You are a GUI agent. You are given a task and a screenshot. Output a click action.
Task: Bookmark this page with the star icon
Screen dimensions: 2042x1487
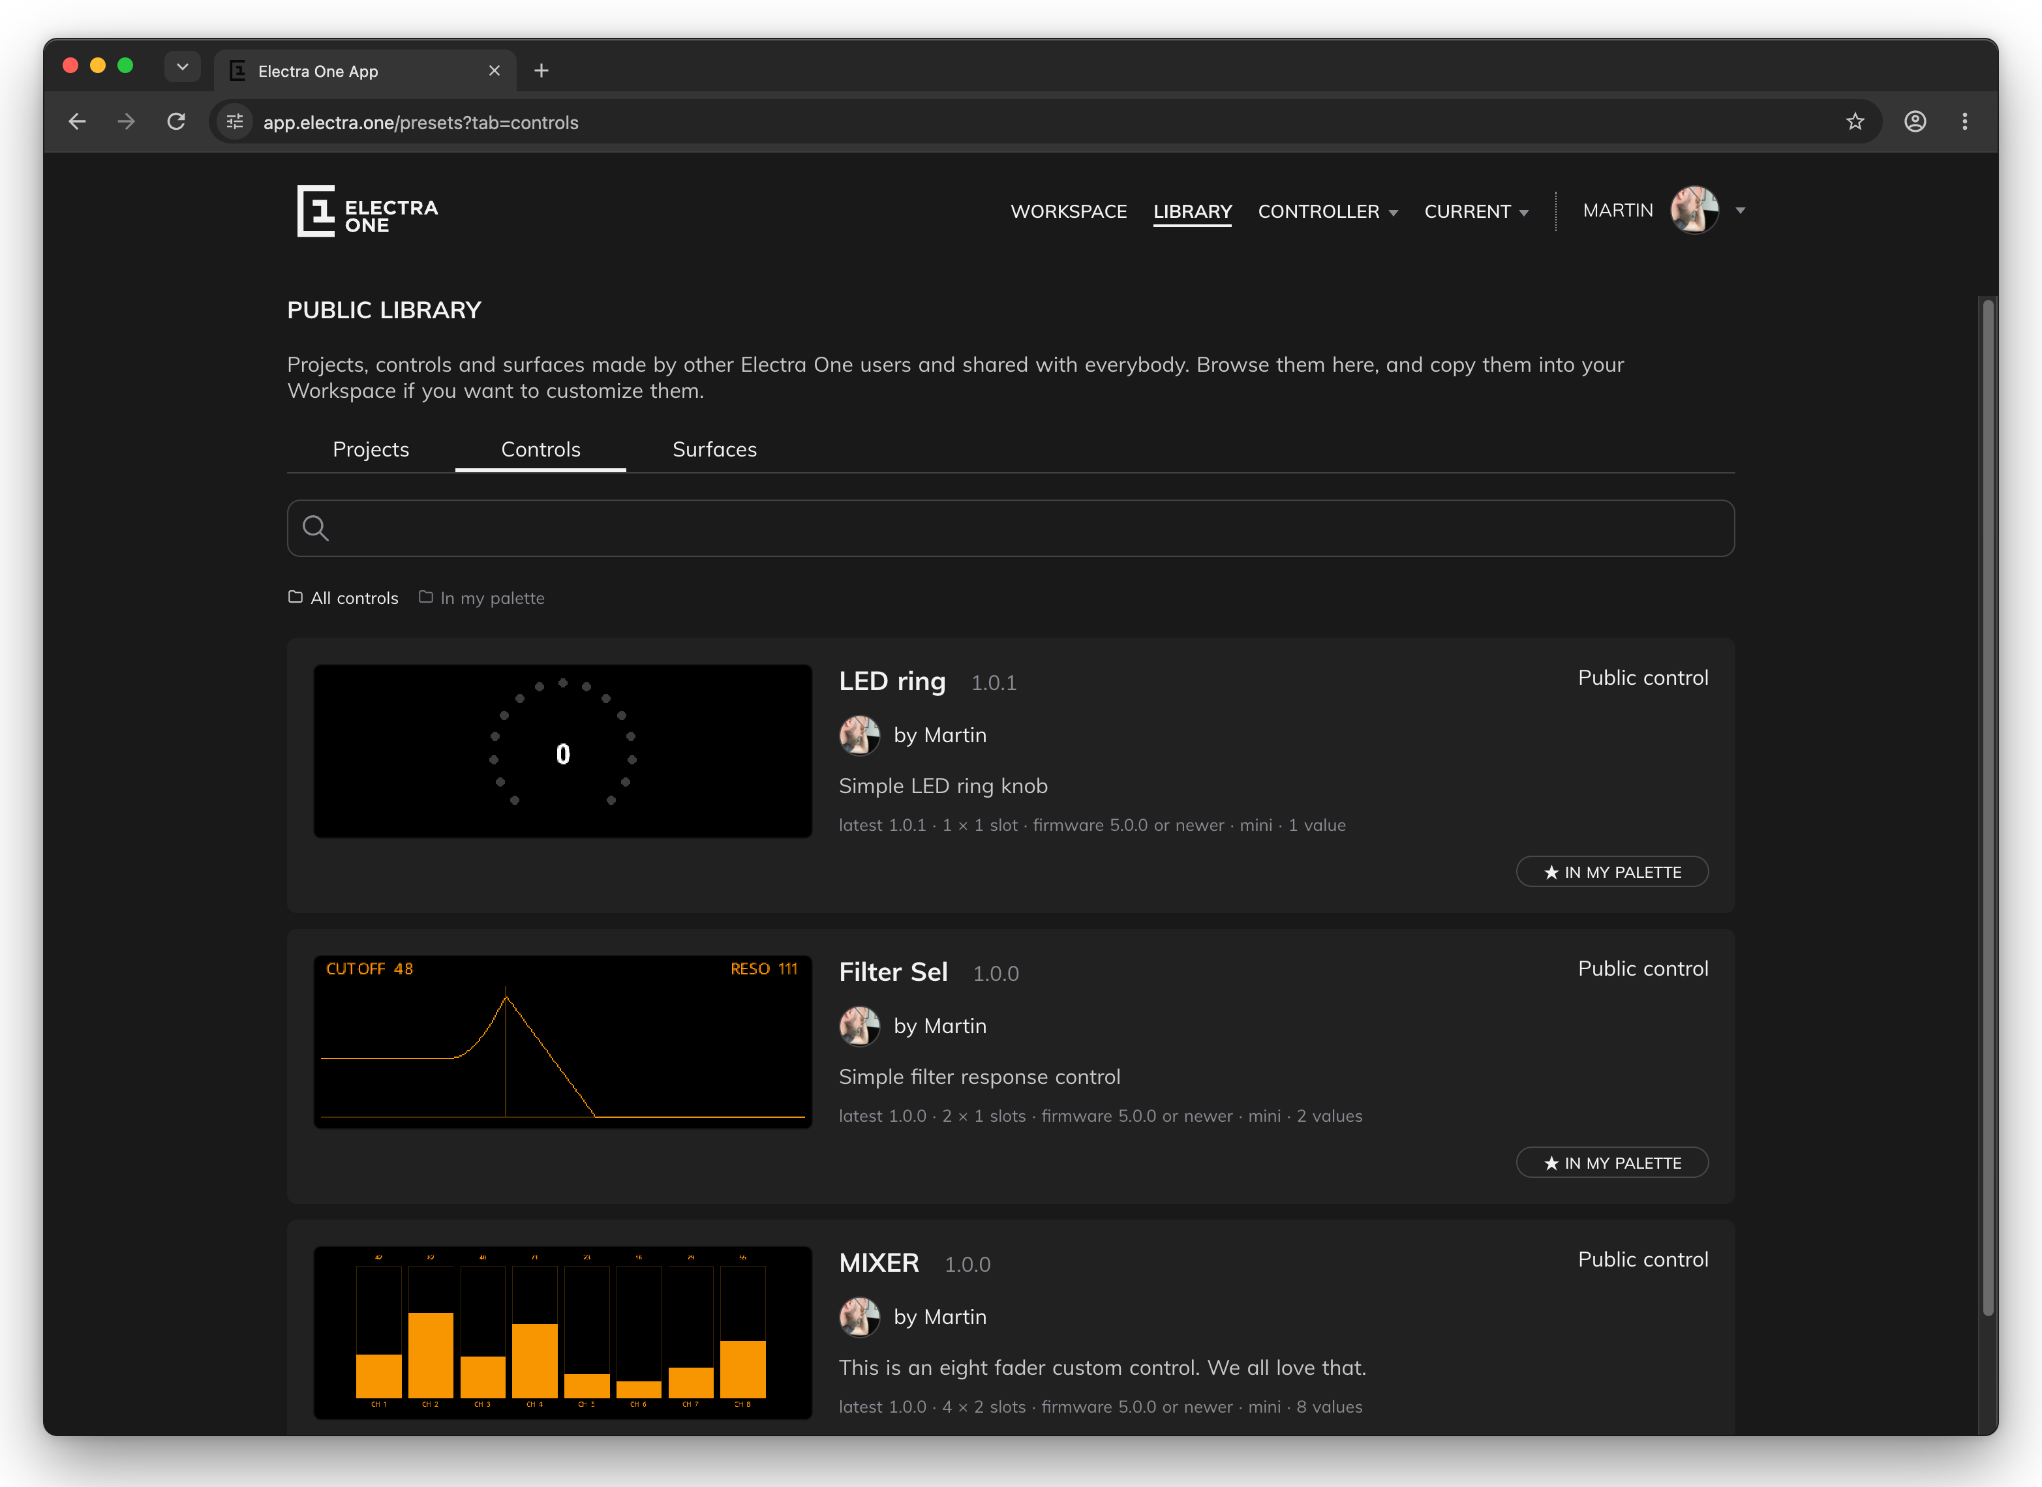point(1855,121)
